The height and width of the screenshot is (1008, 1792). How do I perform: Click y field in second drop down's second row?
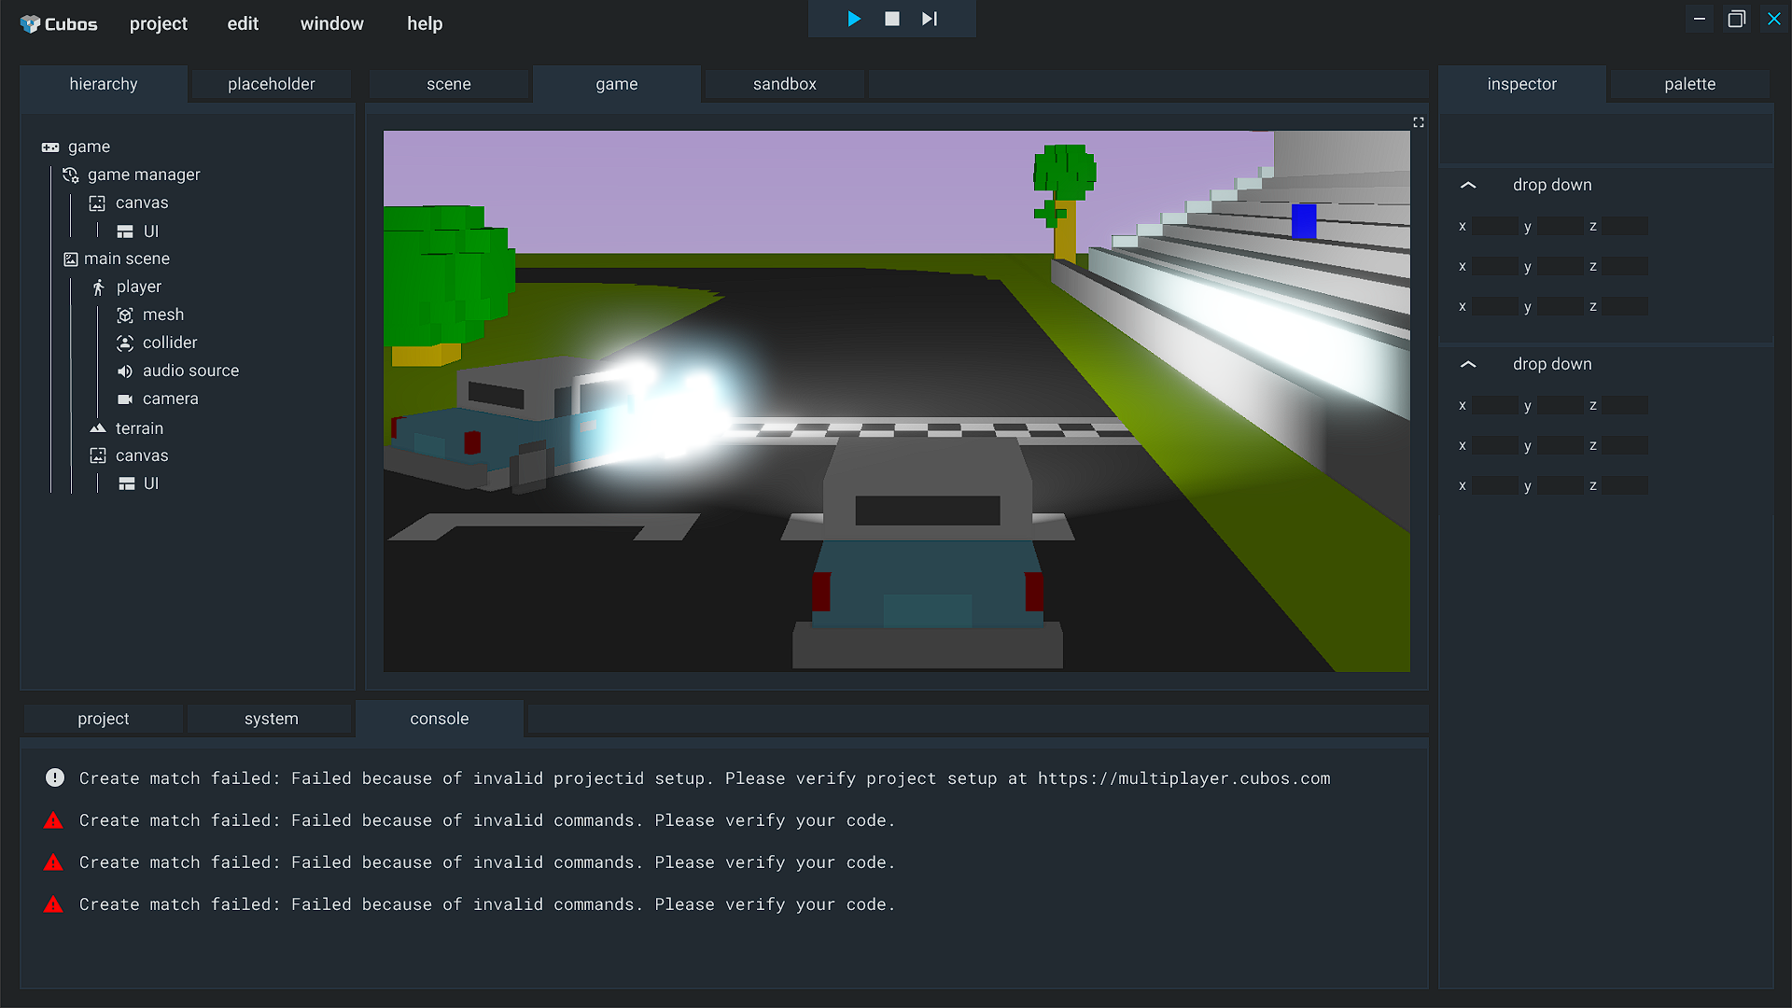point(1561,445)
